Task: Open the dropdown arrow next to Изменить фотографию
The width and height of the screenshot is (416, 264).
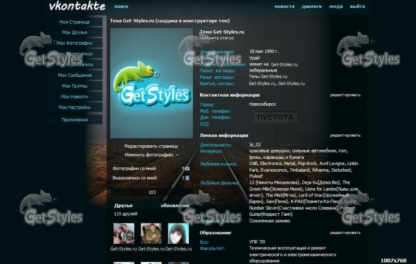Action: point(177,155)
